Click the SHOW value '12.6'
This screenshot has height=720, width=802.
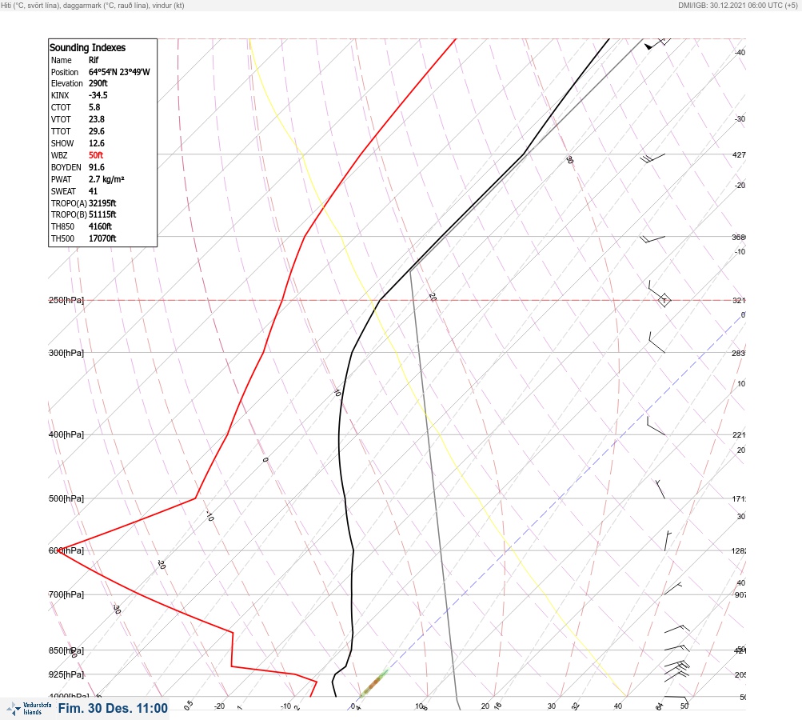pos(97,143)
